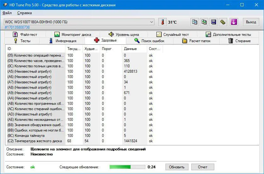
Task: Click the Выход button
Action: coord(251,22)
